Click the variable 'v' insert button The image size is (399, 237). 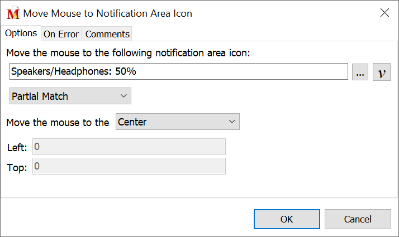(x=381, y=72)
